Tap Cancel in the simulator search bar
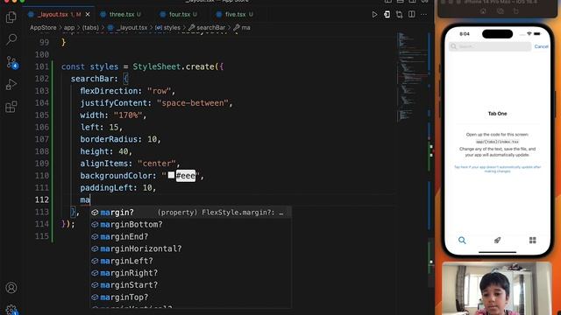Image resolution: width=561 pixels, height=315 pixels. click(x=541, y=46)
